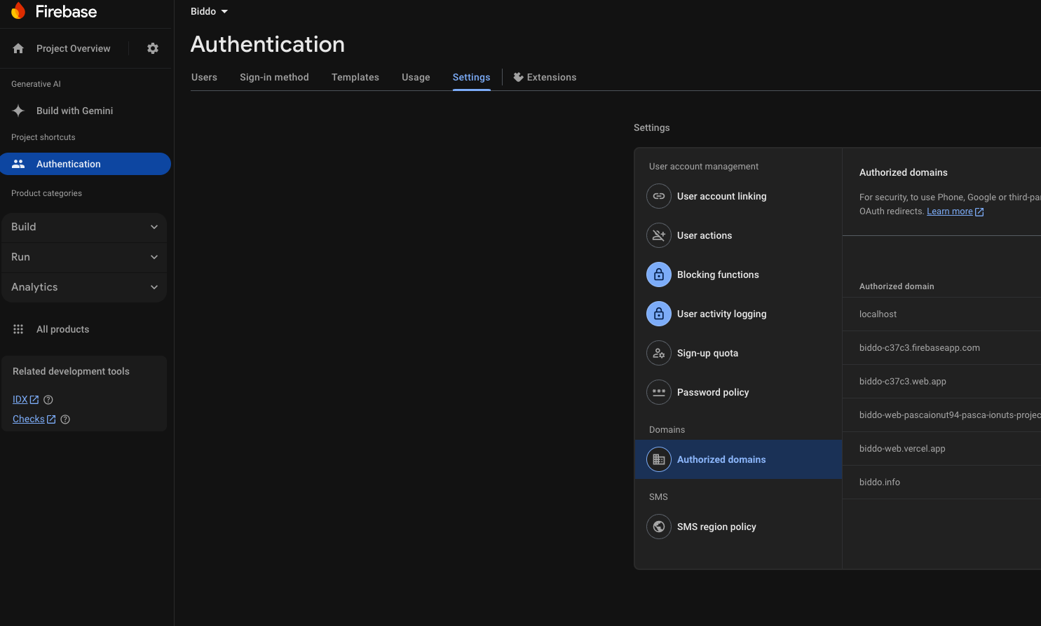
Task: Switch to the Users tab
Action: [x=204, y=77]
